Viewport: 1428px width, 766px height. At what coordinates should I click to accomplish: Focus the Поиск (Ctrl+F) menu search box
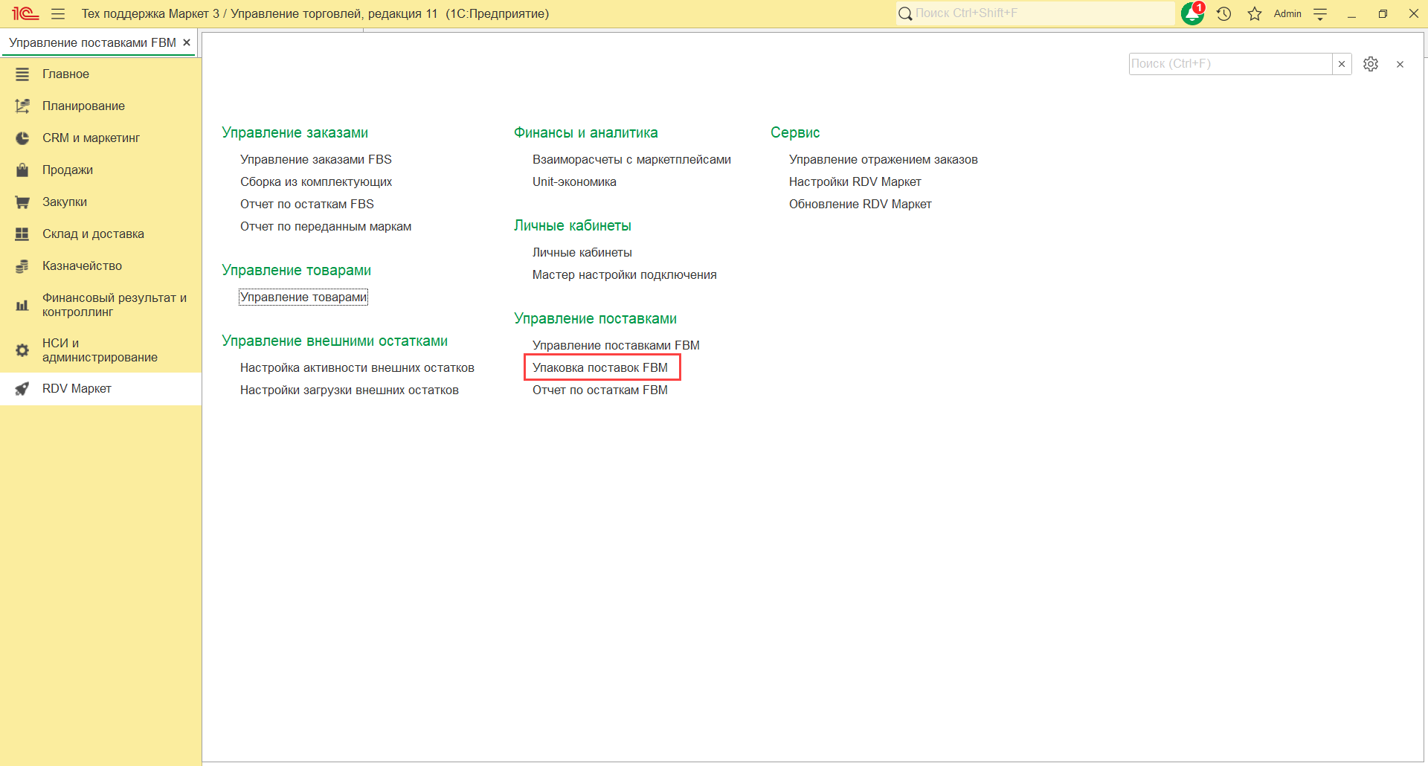coord(1229,64)
